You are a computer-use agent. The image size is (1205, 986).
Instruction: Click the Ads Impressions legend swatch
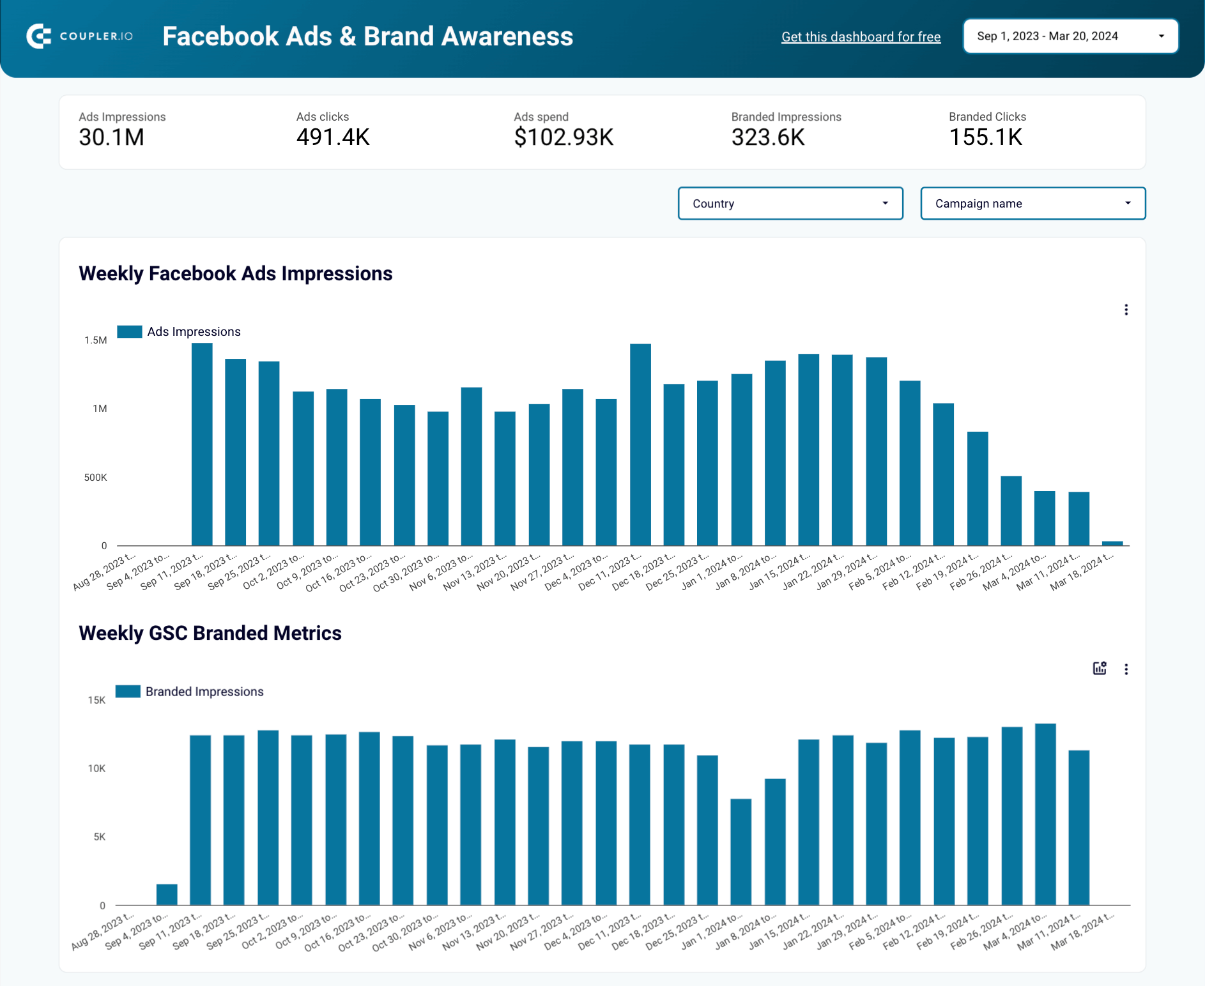pos(130,331)
